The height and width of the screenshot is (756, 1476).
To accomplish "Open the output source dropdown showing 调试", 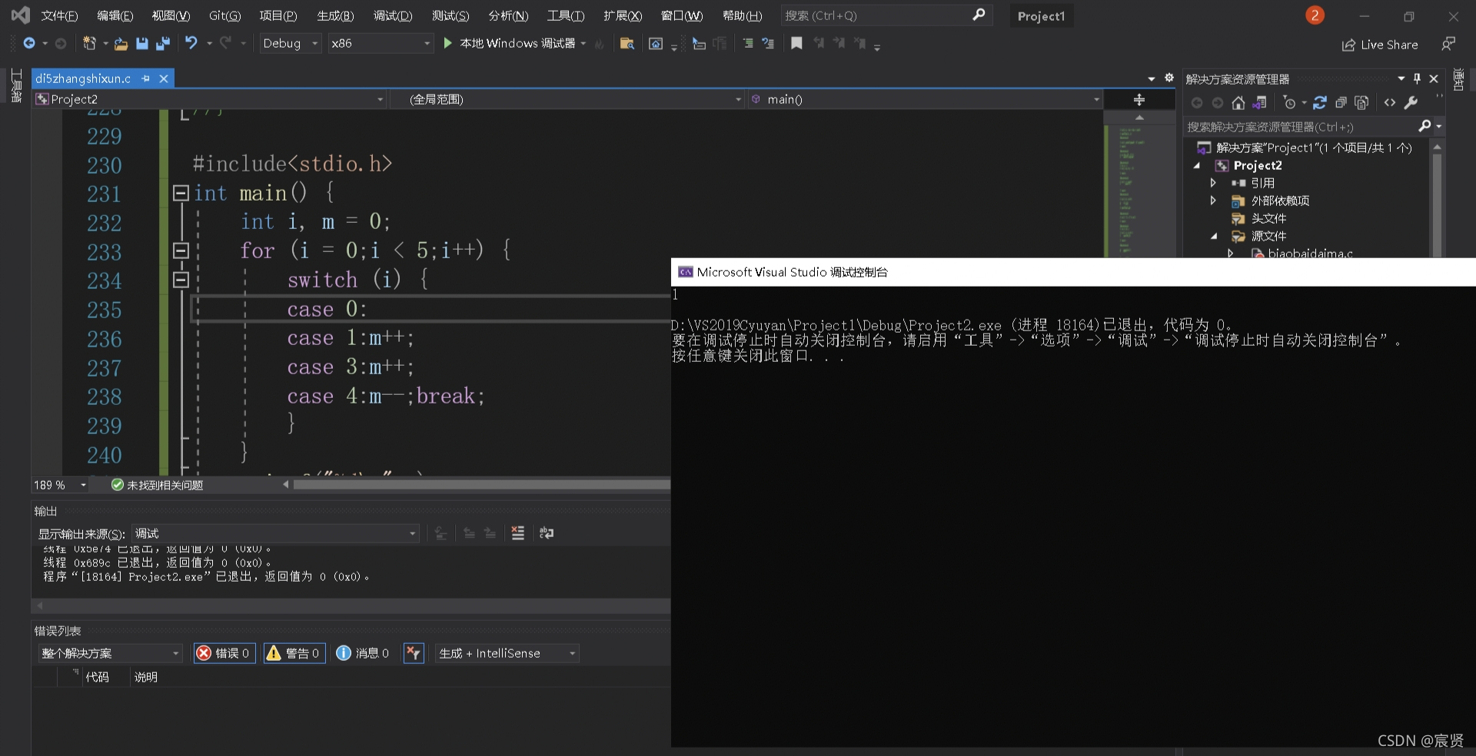I will click(275, 533).
